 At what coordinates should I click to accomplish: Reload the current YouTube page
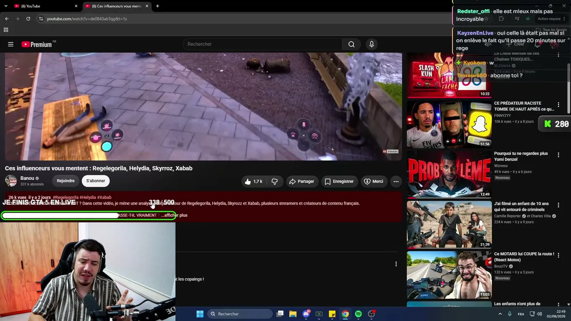[x=28, y=19]
